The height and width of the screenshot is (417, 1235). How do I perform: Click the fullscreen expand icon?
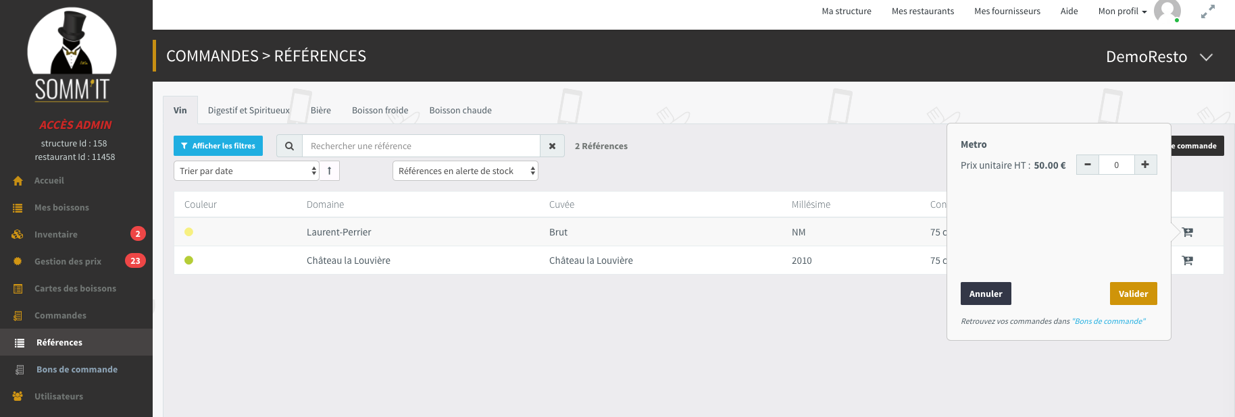tap(1208, 11)
